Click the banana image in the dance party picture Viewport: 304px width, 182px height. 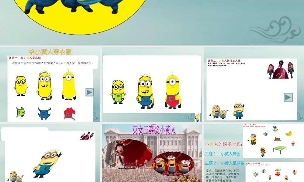coord(288,133)
